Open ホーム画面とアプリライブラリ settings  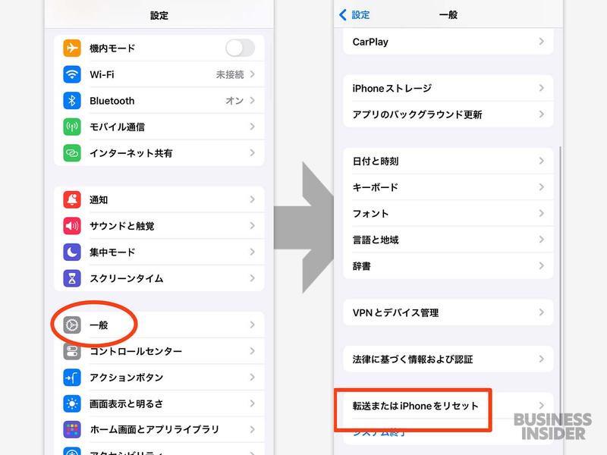coord(159,429)
